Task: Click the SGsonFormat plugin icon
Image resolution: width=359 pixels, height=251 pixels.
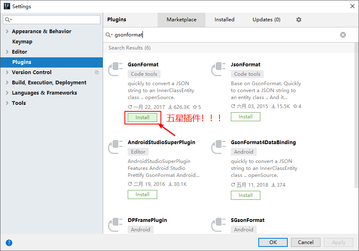Action: 219,225
